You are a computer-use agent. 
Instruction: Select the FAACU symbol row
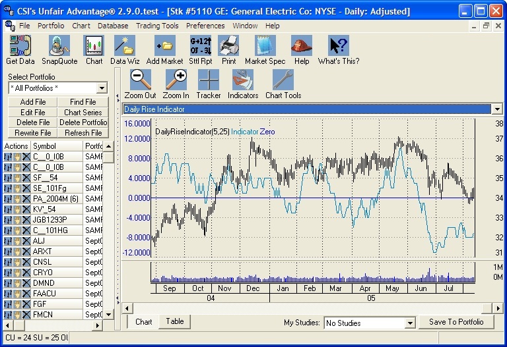pyautogui.click(x=57, y=294)
